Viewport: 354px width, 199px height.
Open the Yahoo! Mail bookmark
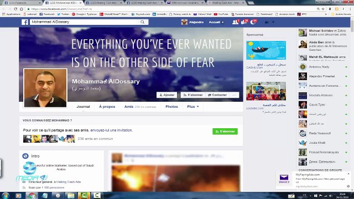click(202, 14)
